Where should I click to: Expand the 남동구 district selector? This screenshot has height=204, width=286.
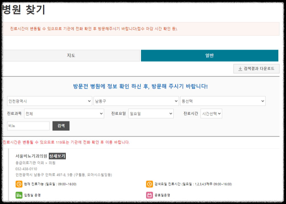coord(136,101)
